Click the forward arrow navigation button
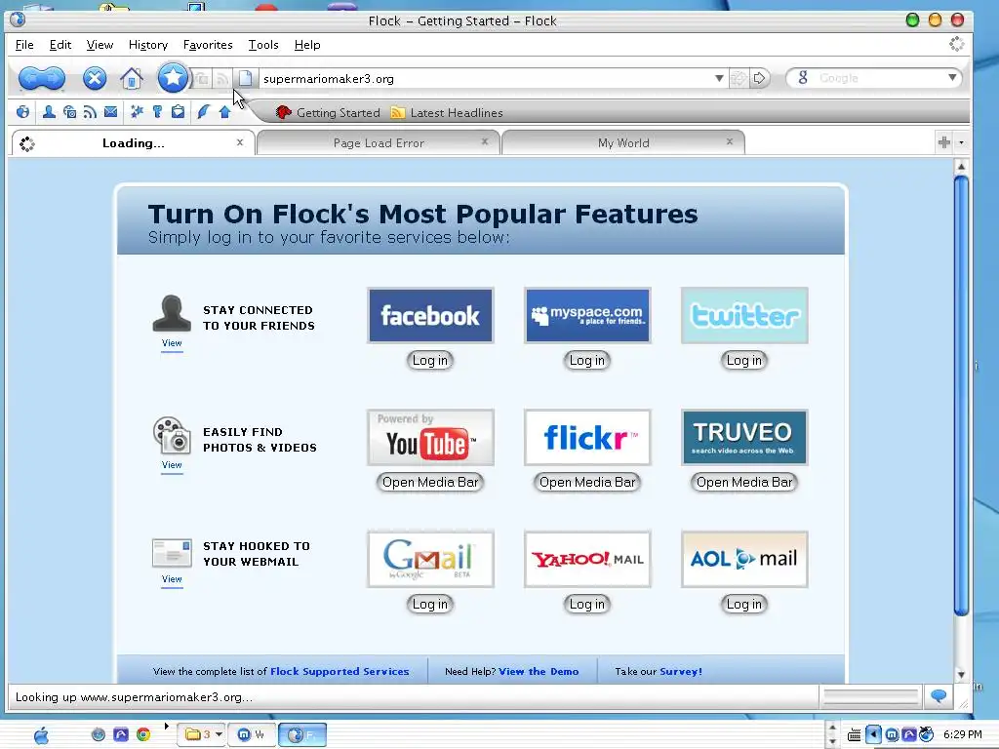The image size is (999, 749). click(x=55, y=78)
